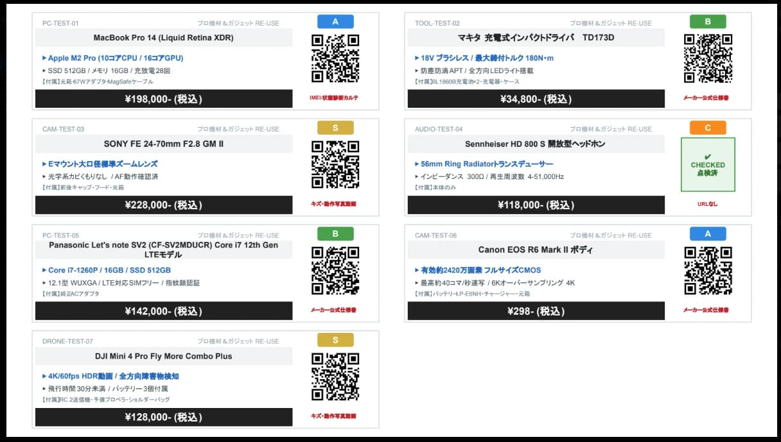Viewport: 781px width, 442px height.
Task: Click the title MacBook Pro 14 (Liquid Retina XDR)
Action: [164, 38]
